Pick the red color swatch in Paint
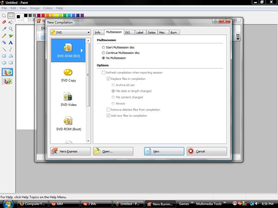The height and width of the screenshot is (208, 278). (43, 15)
